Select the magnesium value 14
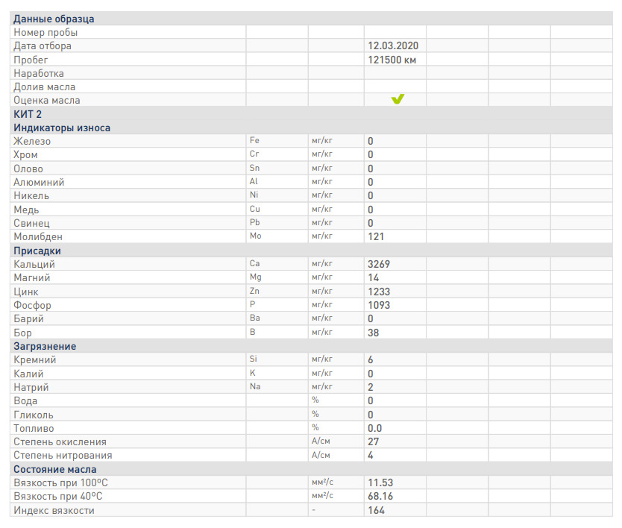Image resolution: width=622 pixels, height=528 pixels. [374, 277]
